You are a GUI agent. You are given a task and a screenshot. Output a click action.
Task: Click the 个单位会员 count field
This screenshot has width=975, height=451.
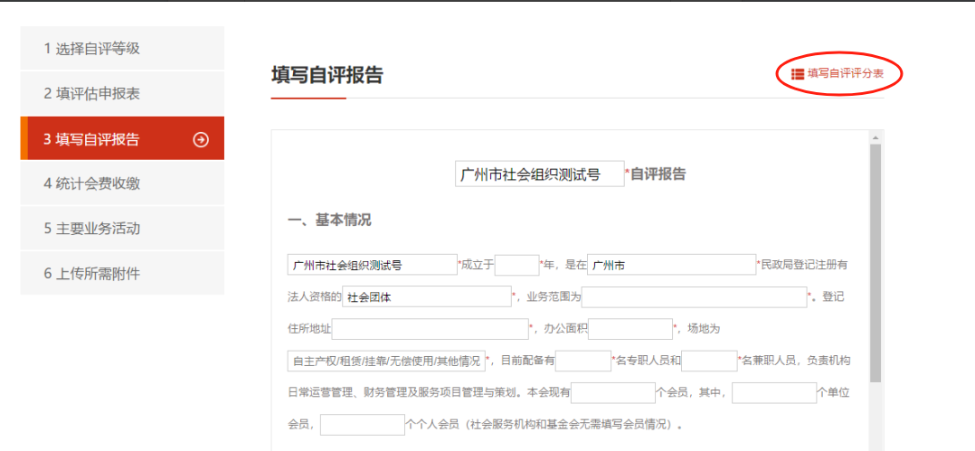click(x=774, y=392)
